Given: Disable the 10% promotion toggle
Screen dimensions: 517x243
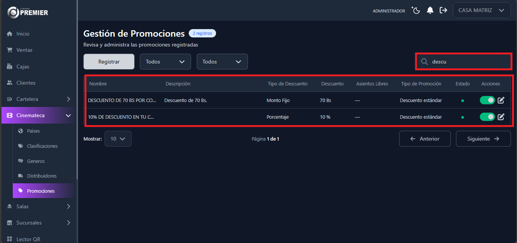Looking at the screenshot, I should point(487,117).
